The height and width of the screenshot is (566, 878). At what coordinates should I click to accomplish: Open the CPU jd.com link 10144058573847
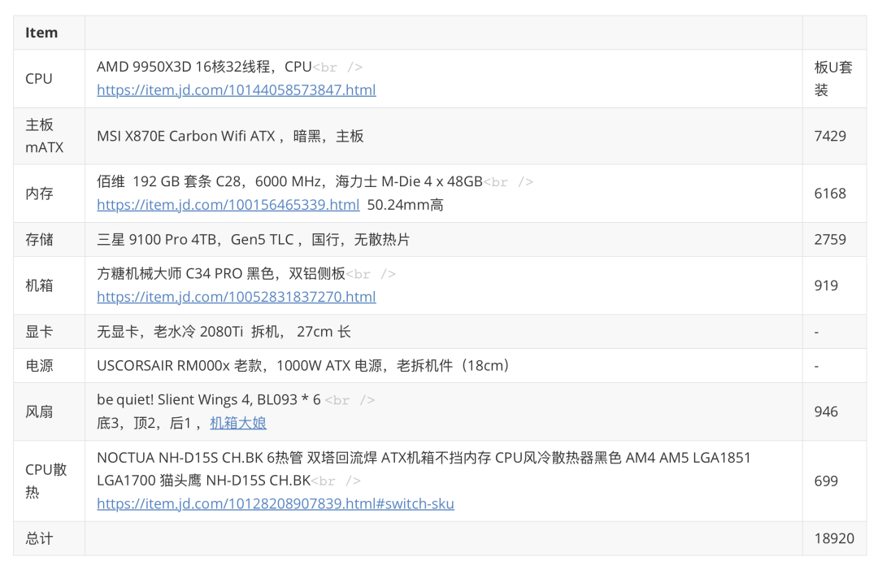(x=237, y=90)
